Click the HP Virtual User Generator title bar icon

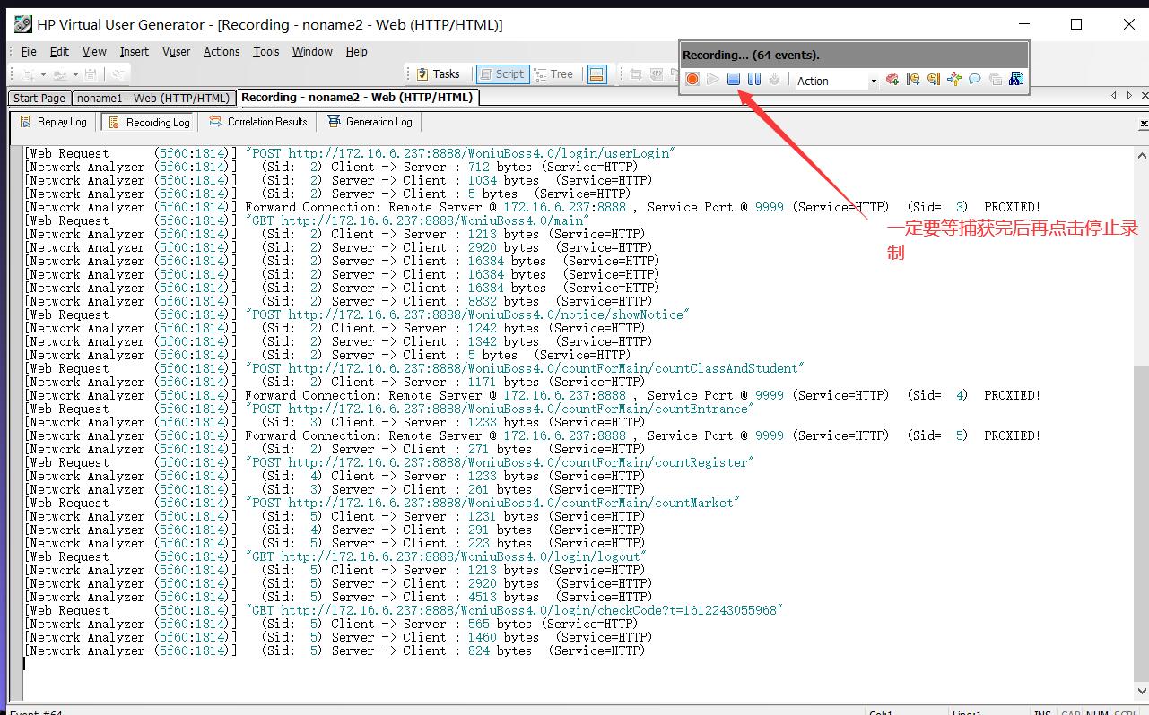click(x=23, y=24)
